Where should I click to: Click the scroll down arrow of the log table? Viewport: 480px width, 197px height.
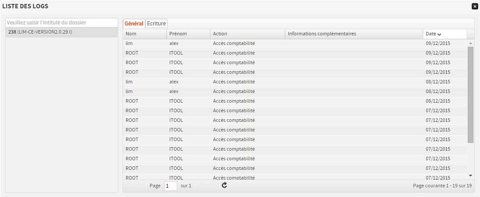(x=470, y=175)
